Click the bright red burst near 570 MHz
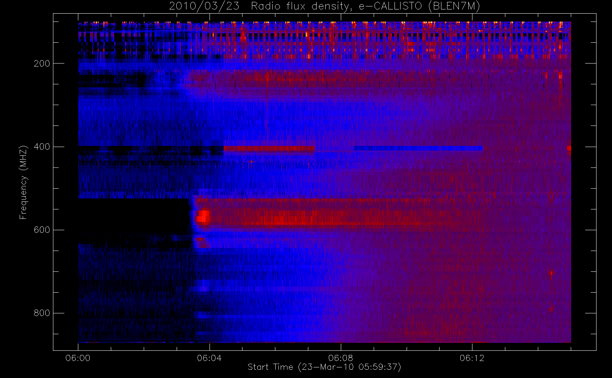Image resolution: width=612 pixels, height=378 pixels. click(x=203, y=217)
